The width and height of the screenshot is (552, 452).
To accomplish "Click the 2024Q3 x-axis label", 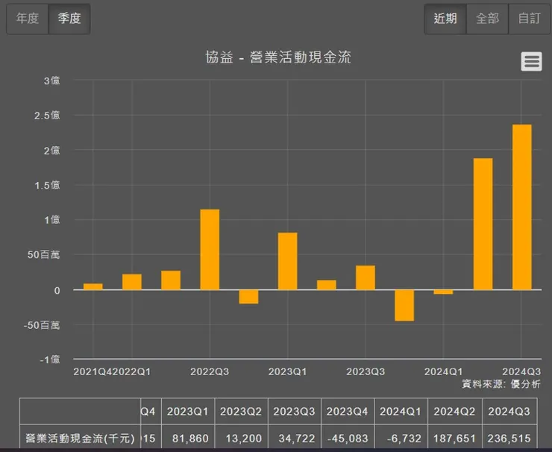I will pyautogui.click(x=521, y=371).
